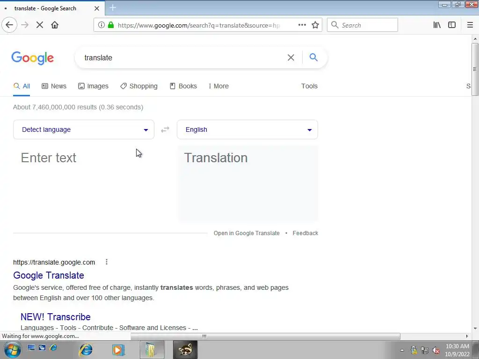Toggle the sidebar view icon
The width and height of the screenshot is (479, 359).
tap(452, 25)
